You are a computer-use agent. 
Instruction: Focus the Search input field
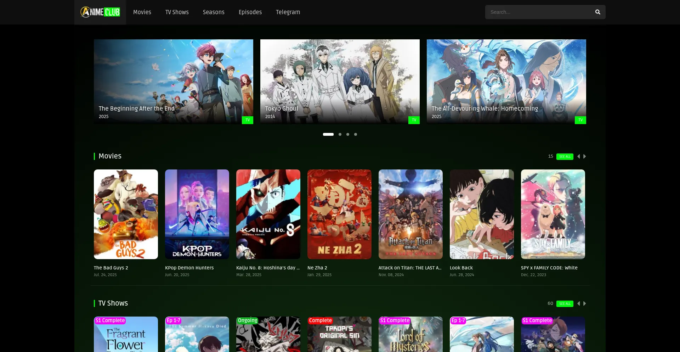tap(538, 12)
